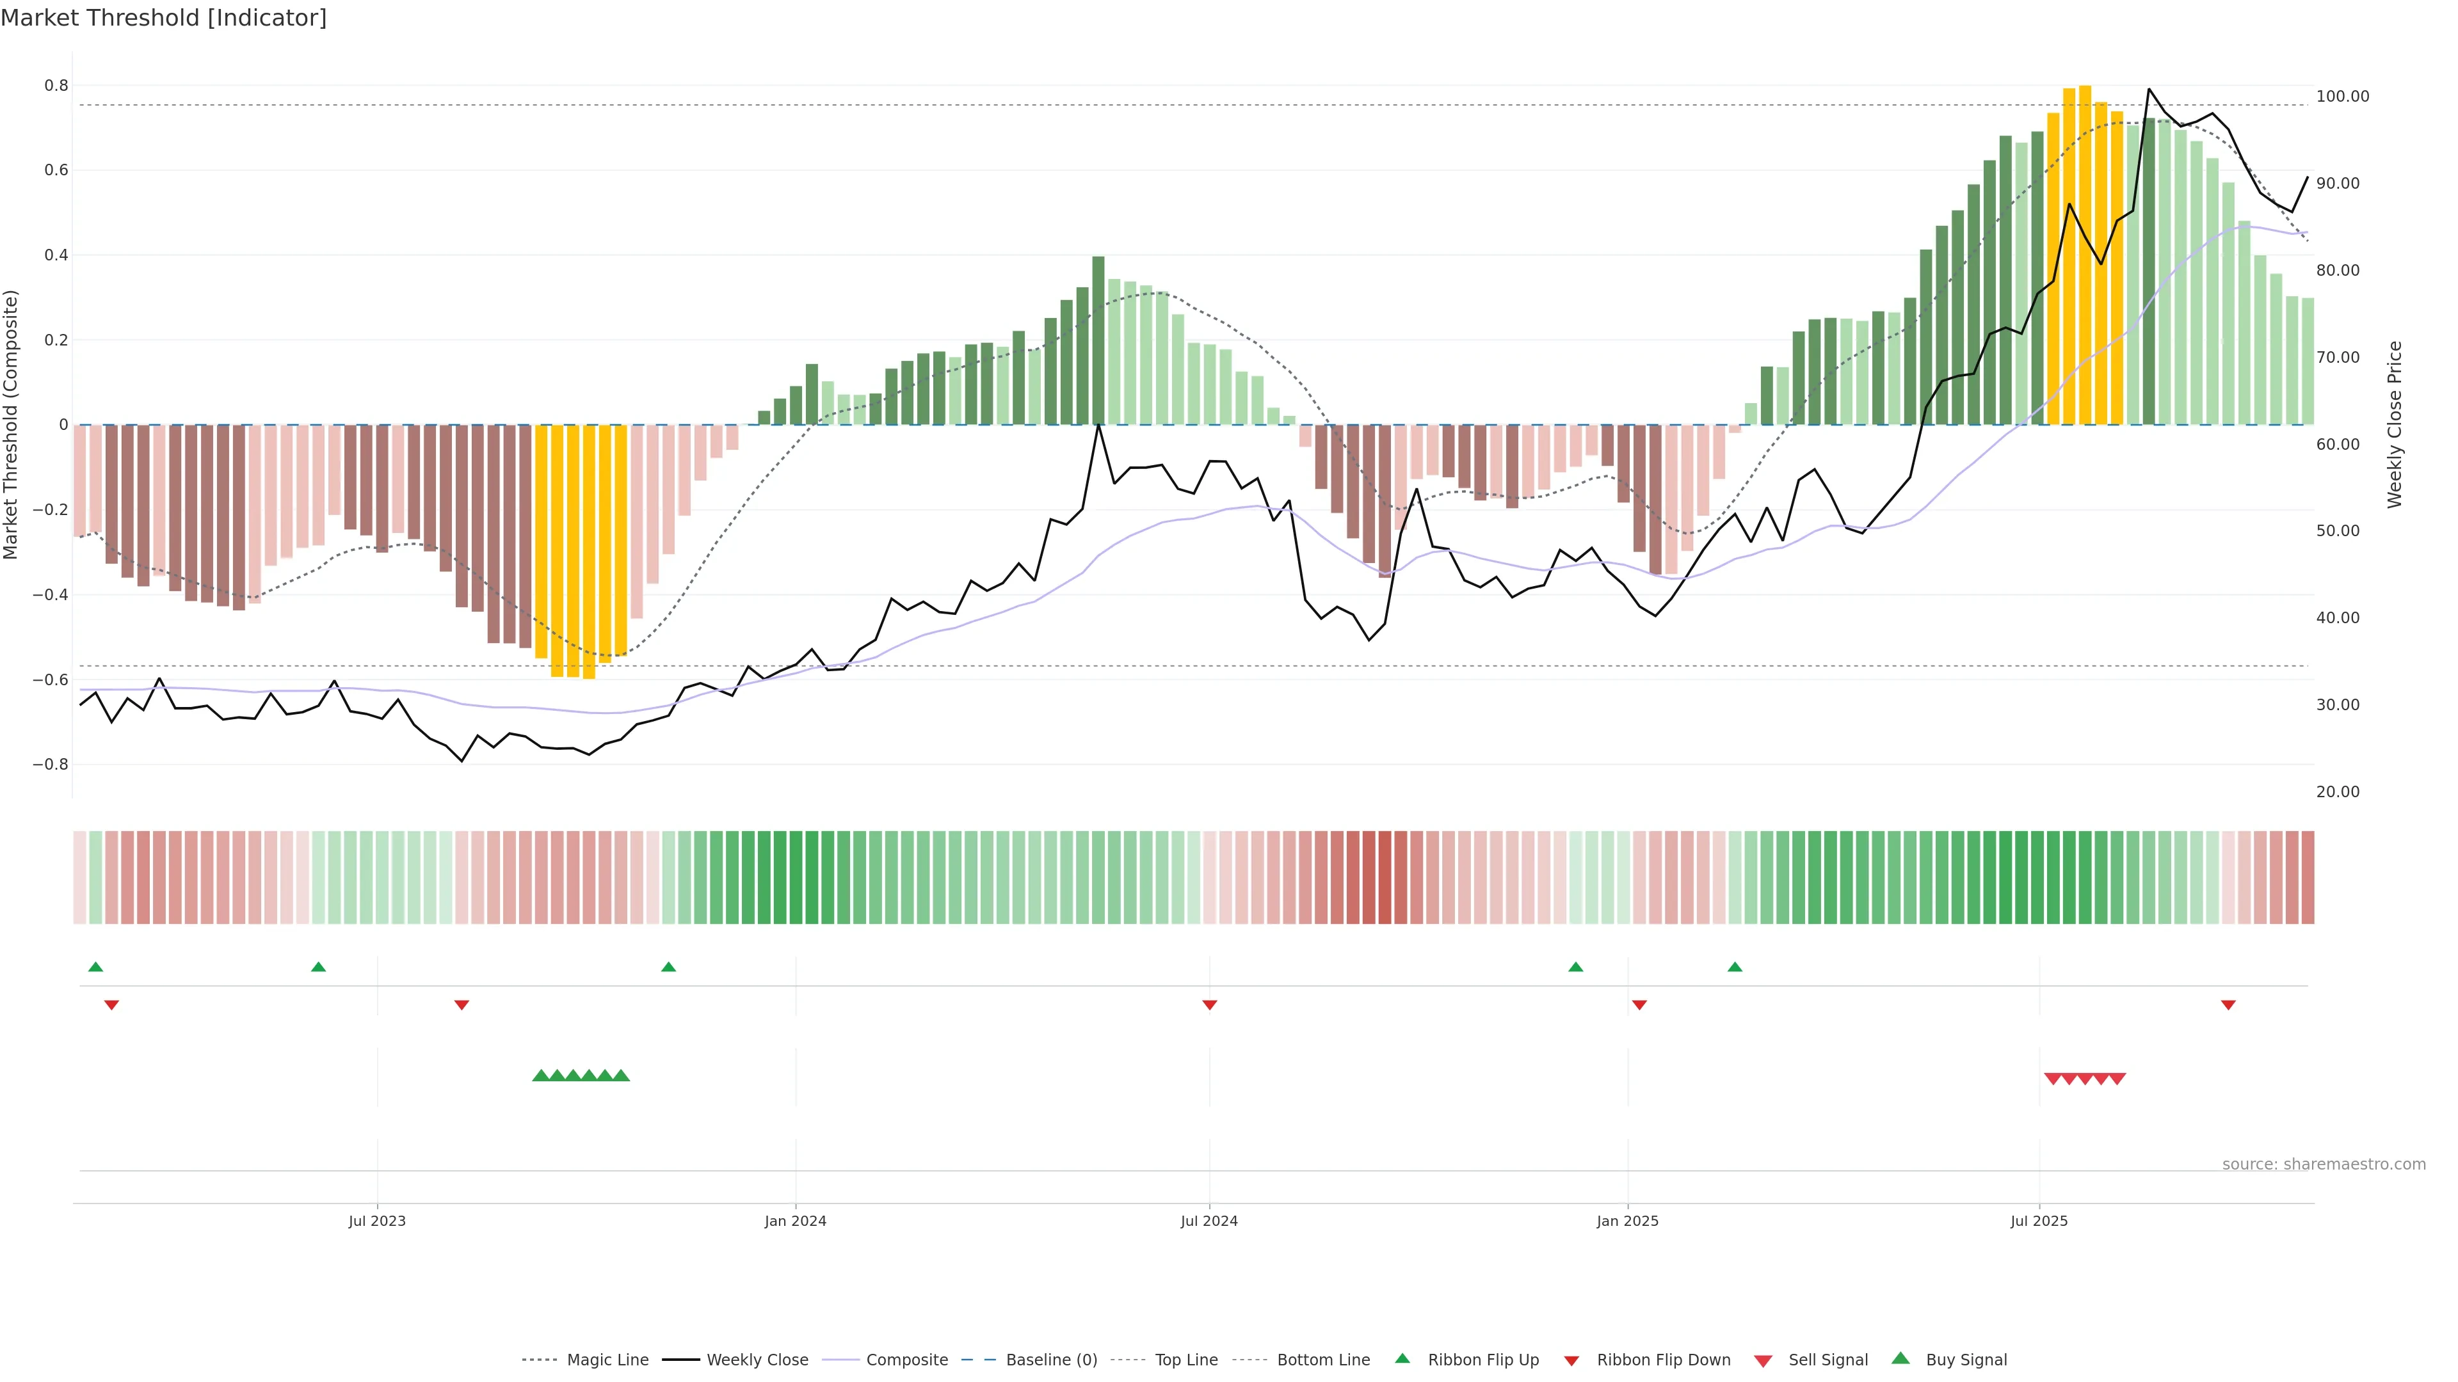
Task: Toggle the Composite legend item
Action: pyautogui.click(x=906, y=1360)
